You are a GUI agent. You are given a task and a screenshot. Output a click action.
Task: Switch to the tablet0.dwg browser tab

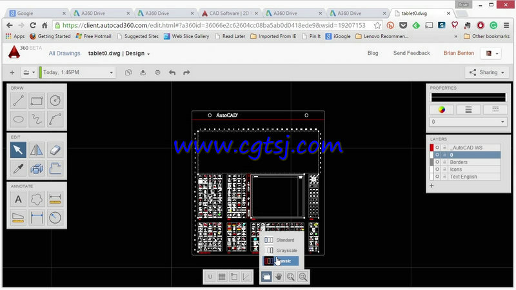[x=422, y=13]
